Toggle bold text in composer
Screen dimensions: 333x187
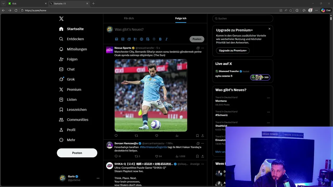click(160, 39)
